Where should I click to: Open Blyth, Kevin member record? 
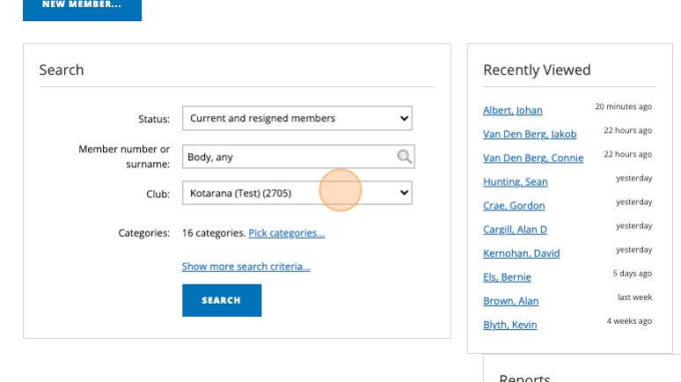[509, 325]
